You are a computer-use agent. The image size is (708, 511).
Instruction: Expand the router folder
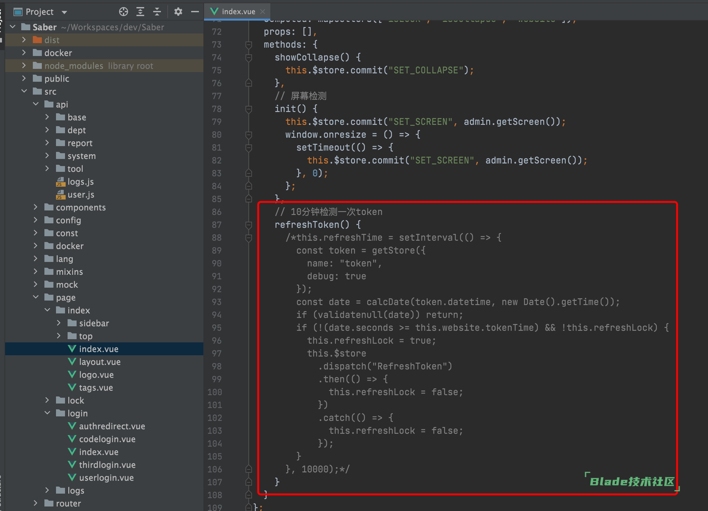[x=36, y=503]
